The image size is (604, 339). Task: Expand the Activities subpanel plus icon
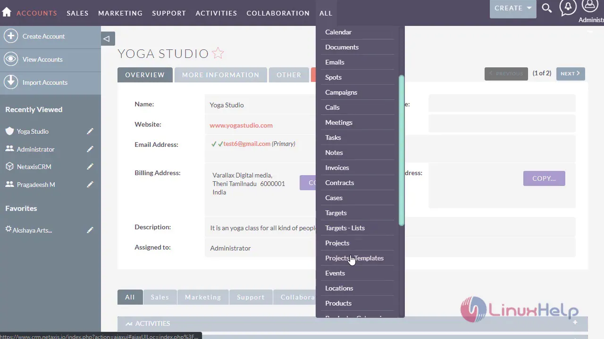(x=575, y=323)
